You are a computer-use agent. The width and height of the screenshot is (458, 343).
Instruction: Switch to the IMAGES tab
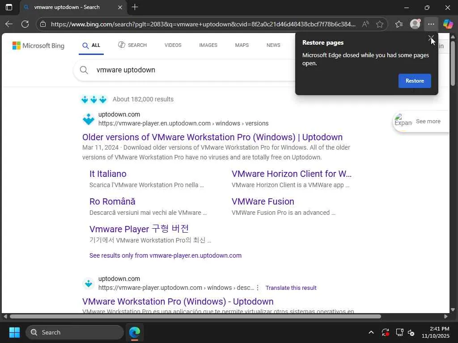(x=208, y=45)
